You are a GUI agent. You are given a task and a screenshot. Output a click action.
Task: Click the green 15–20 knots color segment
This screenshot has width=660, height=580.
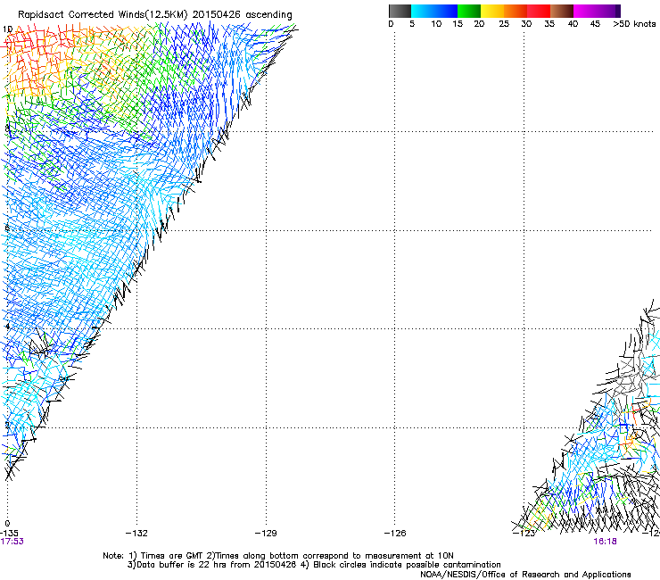pyautogui.click(x=469, y=11)
